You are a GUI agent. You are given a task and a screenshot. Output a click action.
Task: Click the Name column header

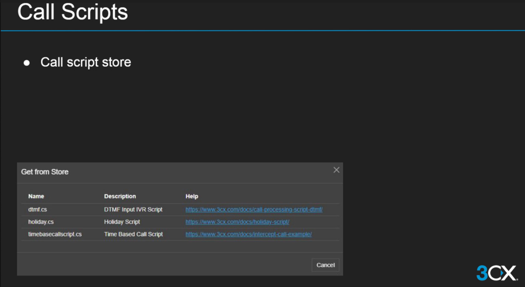(x=36, y=196)
